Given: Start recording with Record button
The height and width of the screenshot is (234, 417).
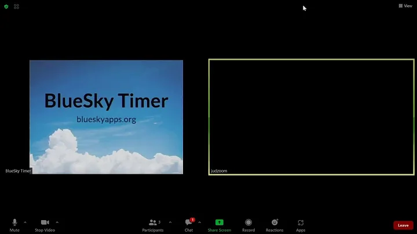Looking at the screenshot, I should pyautogui.click(x=248, y=225).
